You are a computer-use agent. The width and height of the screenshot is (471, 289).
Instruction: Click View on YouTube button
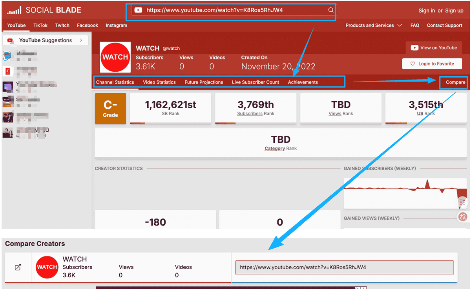(x=434, y=48)
